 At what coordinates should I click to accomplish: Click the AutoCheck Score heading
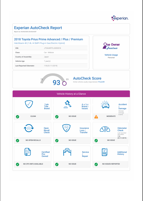click(87, 78)
